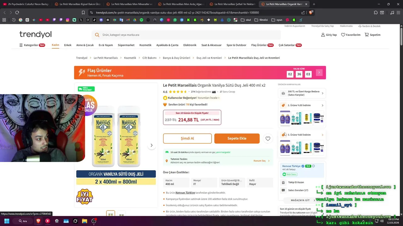Open the X (Twitter) bookmark
The width and height of the screenshot is (403, 226).
(81, 20)
